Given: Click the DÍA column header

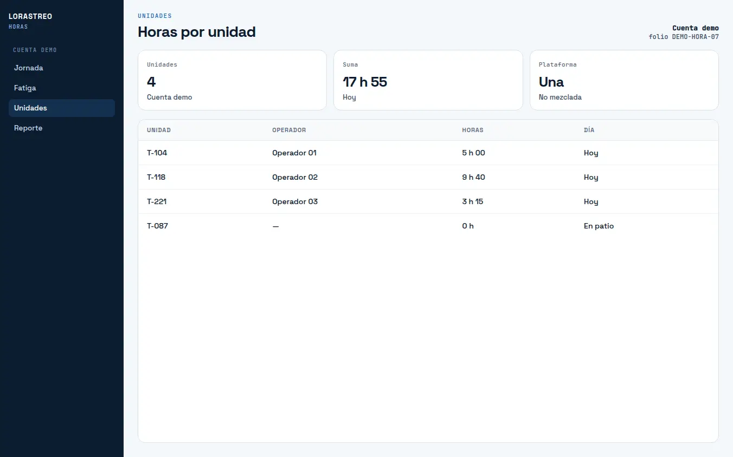Looking at the screenshot, I should [x=589, y=130].
